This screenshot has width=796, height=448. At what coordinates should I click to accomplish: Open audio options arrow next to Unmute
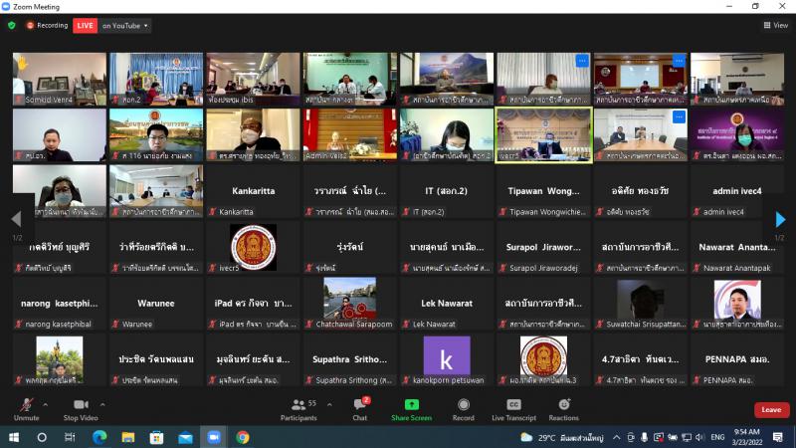[46, 405]
